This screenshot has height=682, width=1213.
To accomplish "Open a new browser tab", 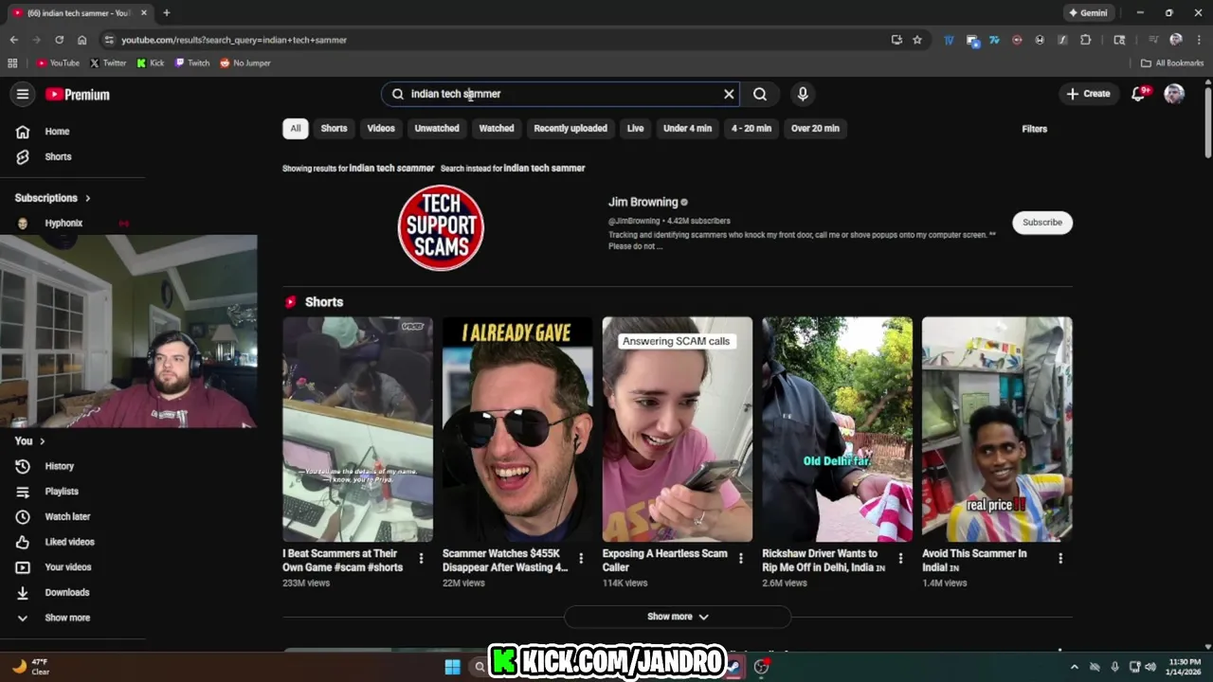I will coord(167,13).
